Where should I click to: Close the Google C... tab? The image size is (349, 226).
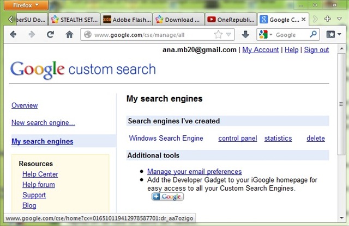coord(303,20)
